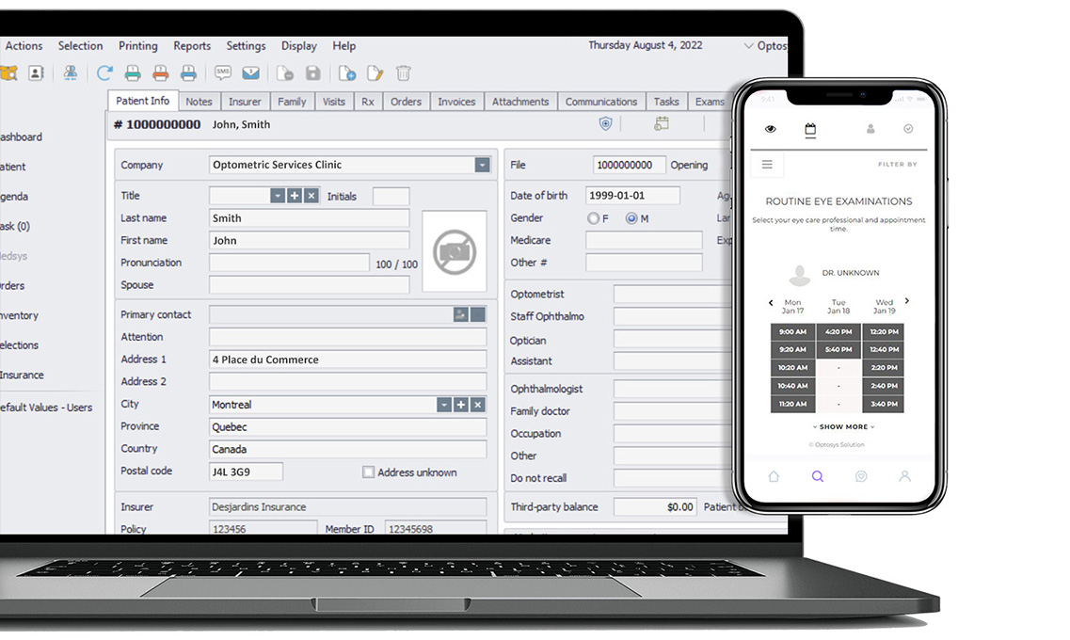This screenshot has height=640, width=1070.
Task: Click the blue email envelope icon
Action: (x=250, y=72)
